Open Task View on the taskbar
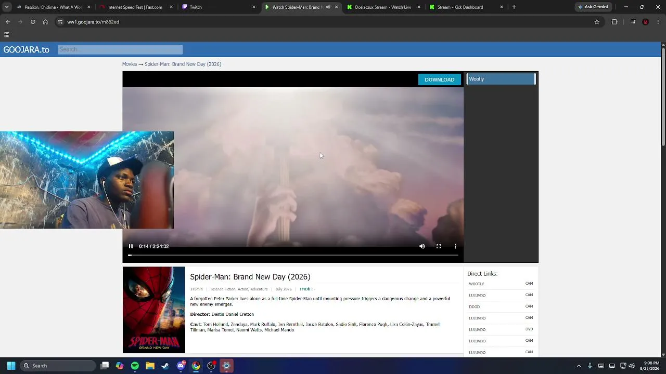The height and width of the screenshot is (374, 666). pos(105,366)
